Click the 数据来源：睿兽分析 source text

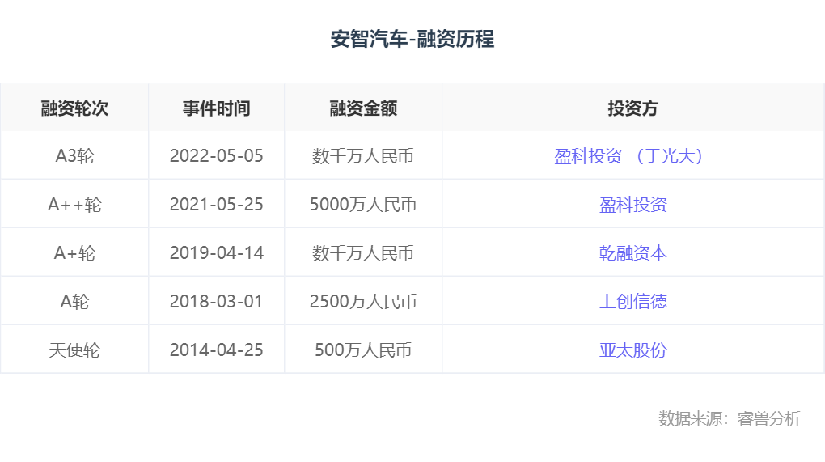coord(730,418)
